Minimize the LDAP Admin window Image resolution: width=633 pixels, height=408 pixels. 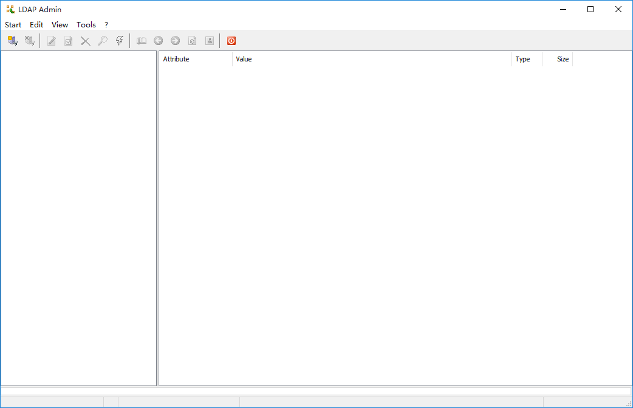(563, 9)
